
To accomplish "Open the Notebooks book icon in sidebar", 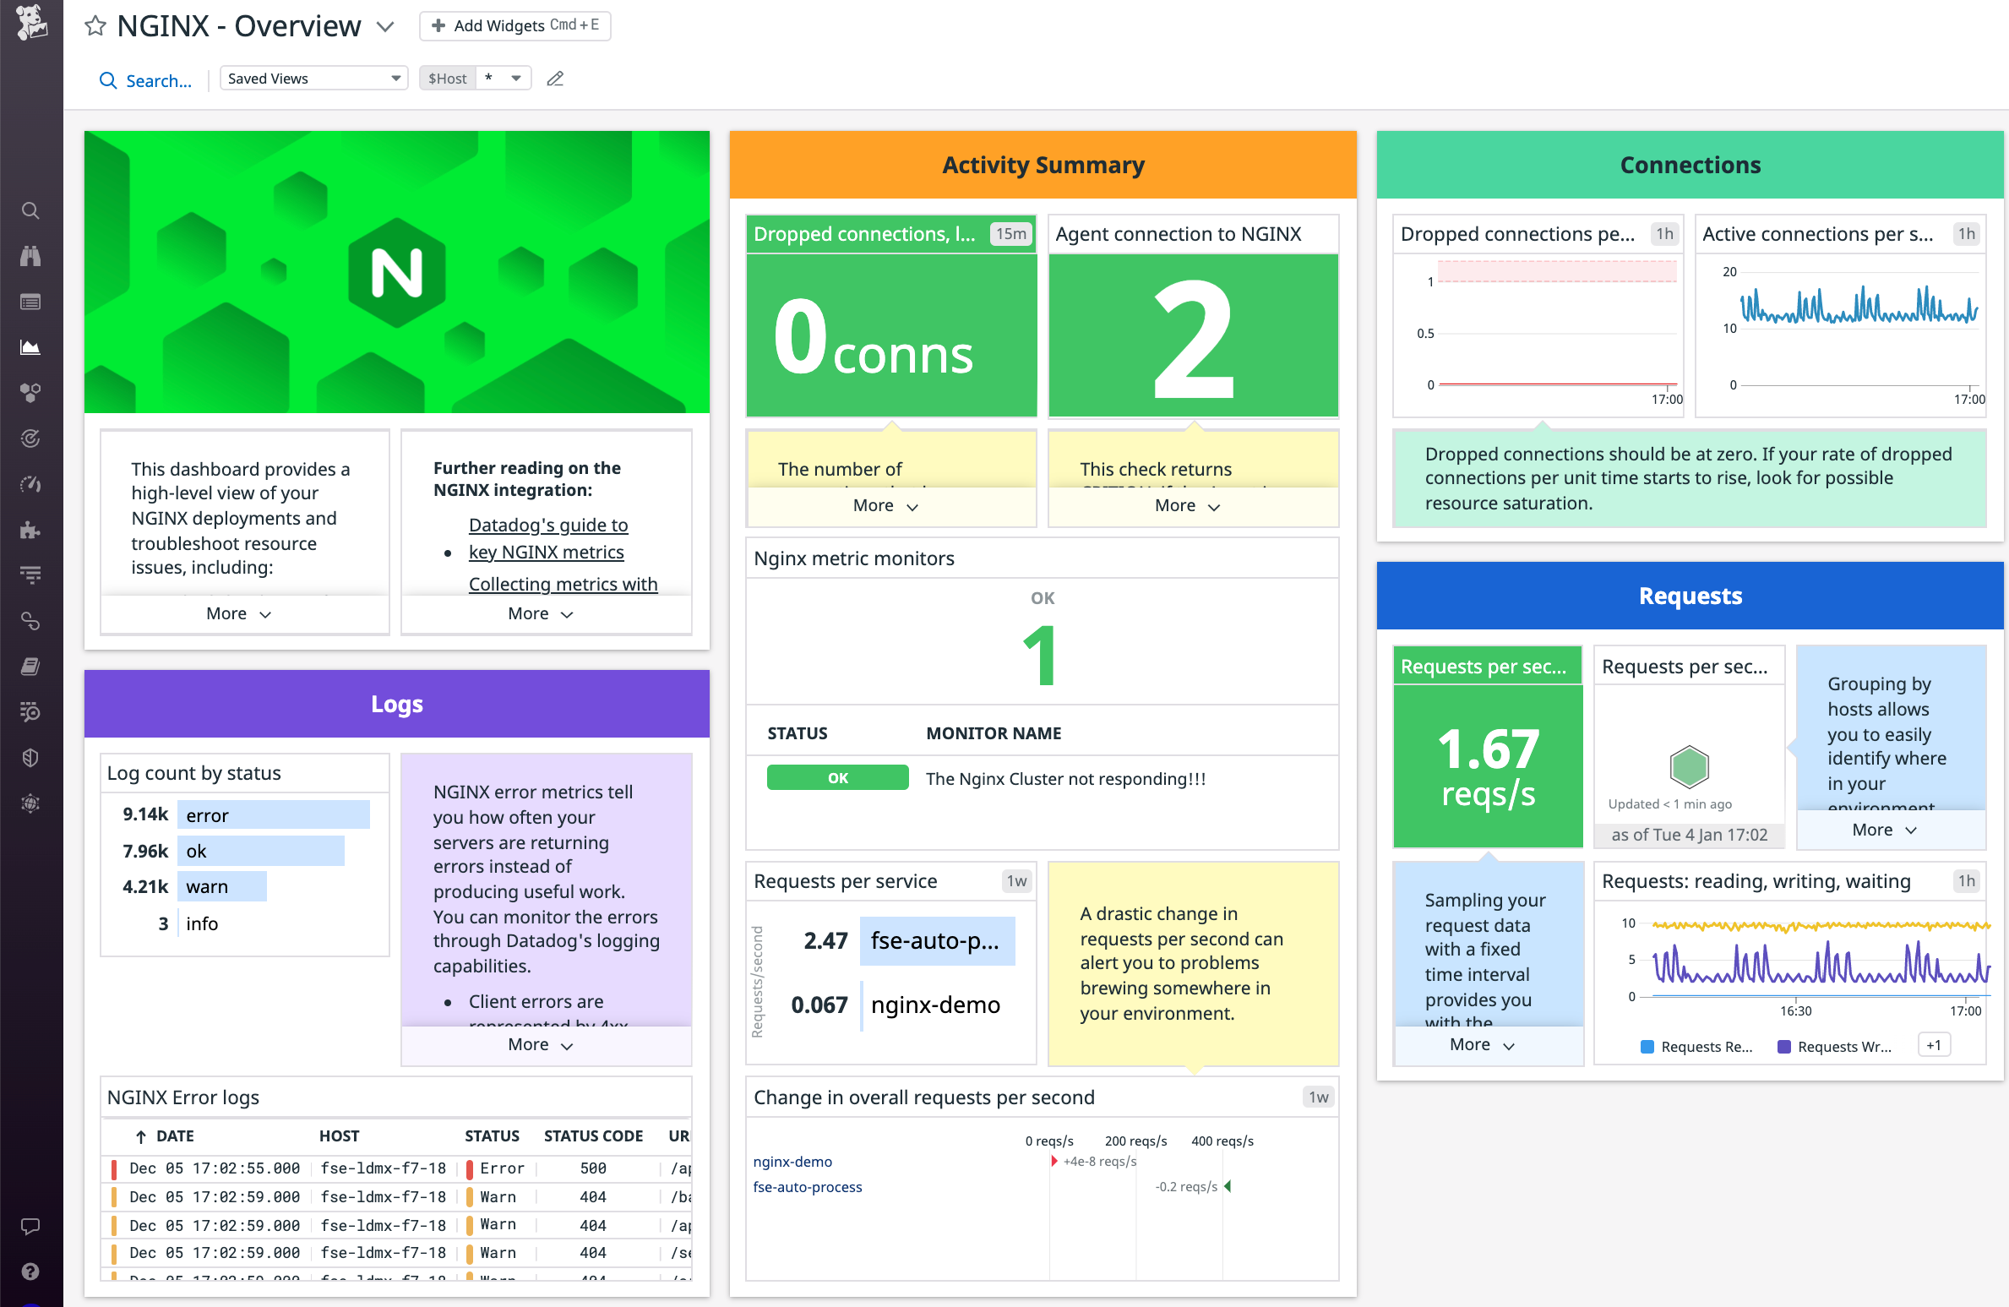I will (x=30, y=667).
